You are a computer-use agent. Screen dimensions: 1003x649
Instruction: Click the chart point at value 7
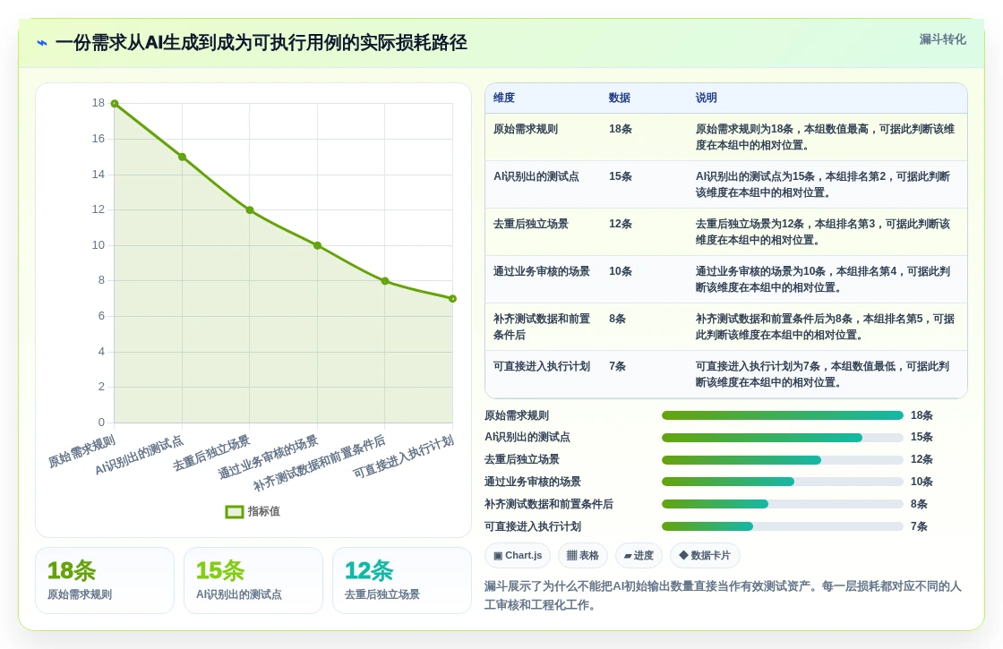[452, 299]
